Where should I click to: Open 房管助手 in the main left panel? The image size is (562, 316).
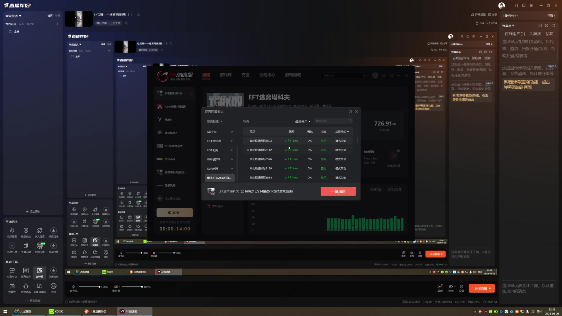coord(26,288)
